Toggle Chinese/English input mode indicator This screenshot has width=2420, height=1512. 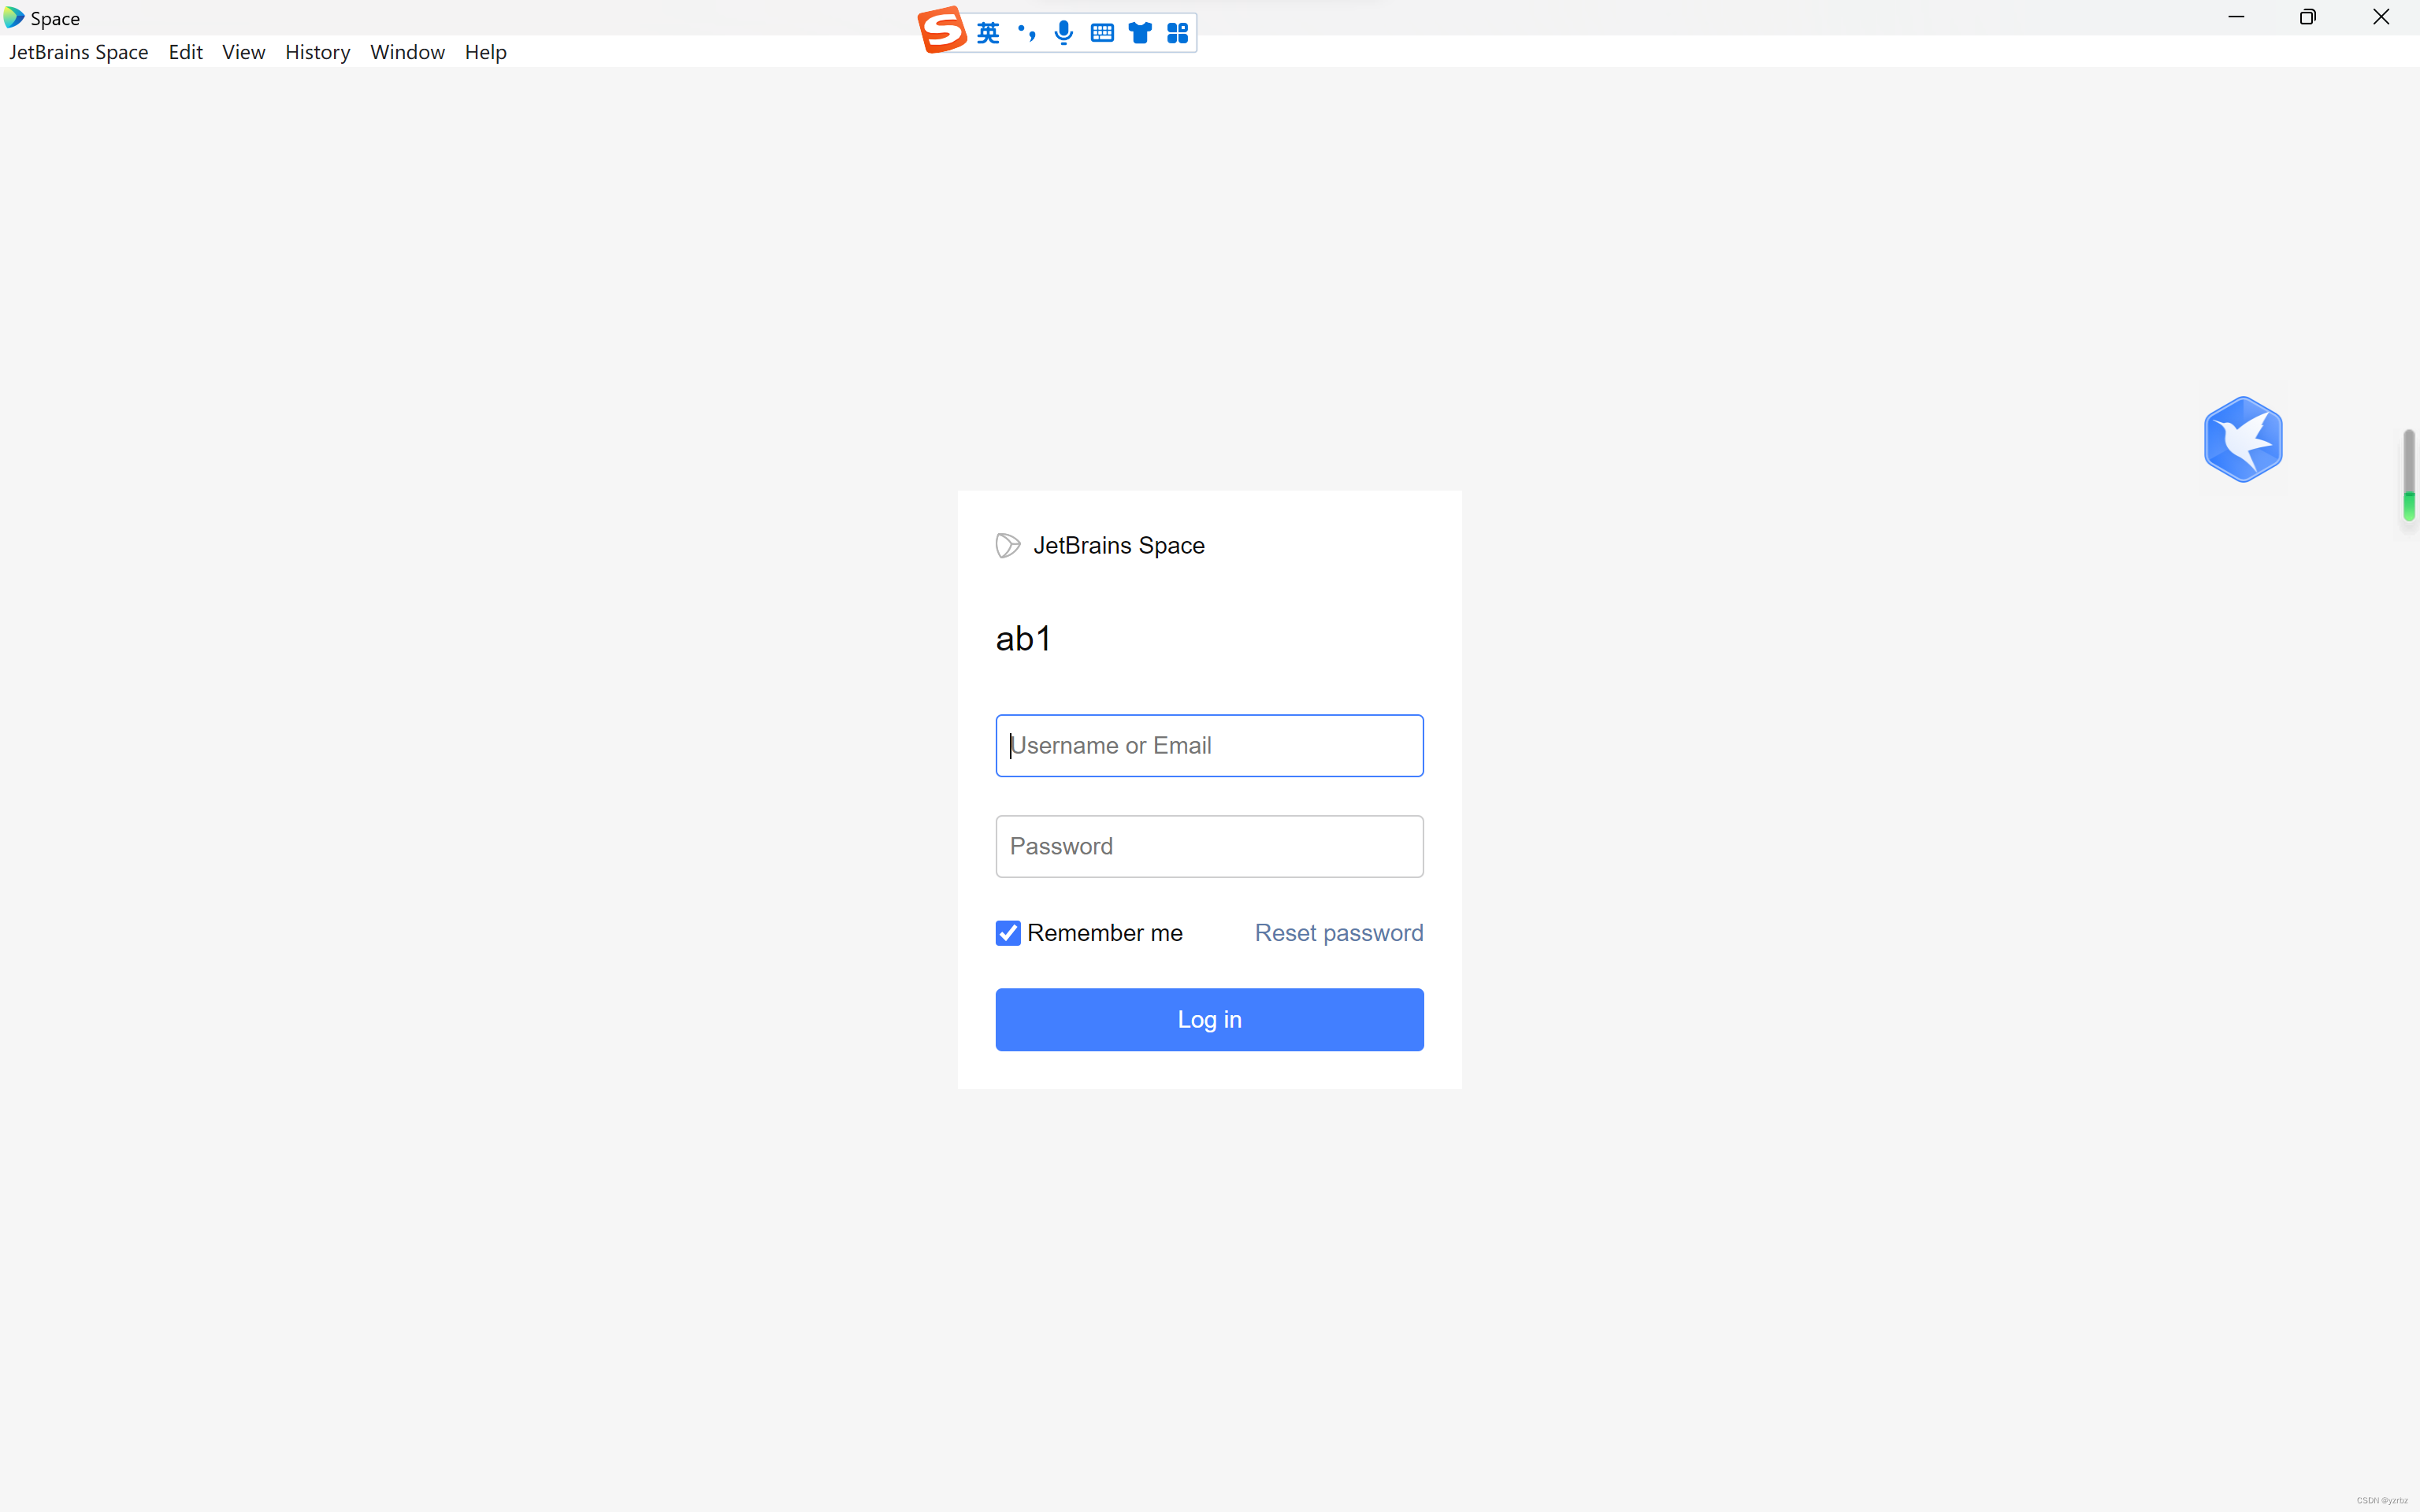(x=988, y=33)
